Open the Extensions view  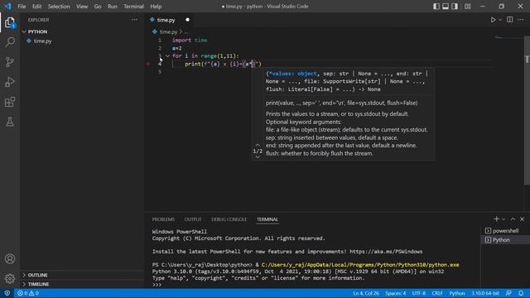pyautogui.click(x=10, y=102)
